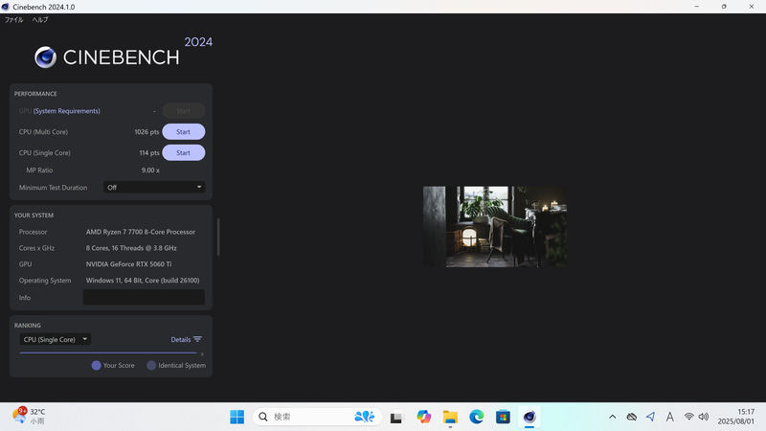Screen dimensions: 766x431
Task: Click the IME input mode A indicator
Action: [669, 417]
